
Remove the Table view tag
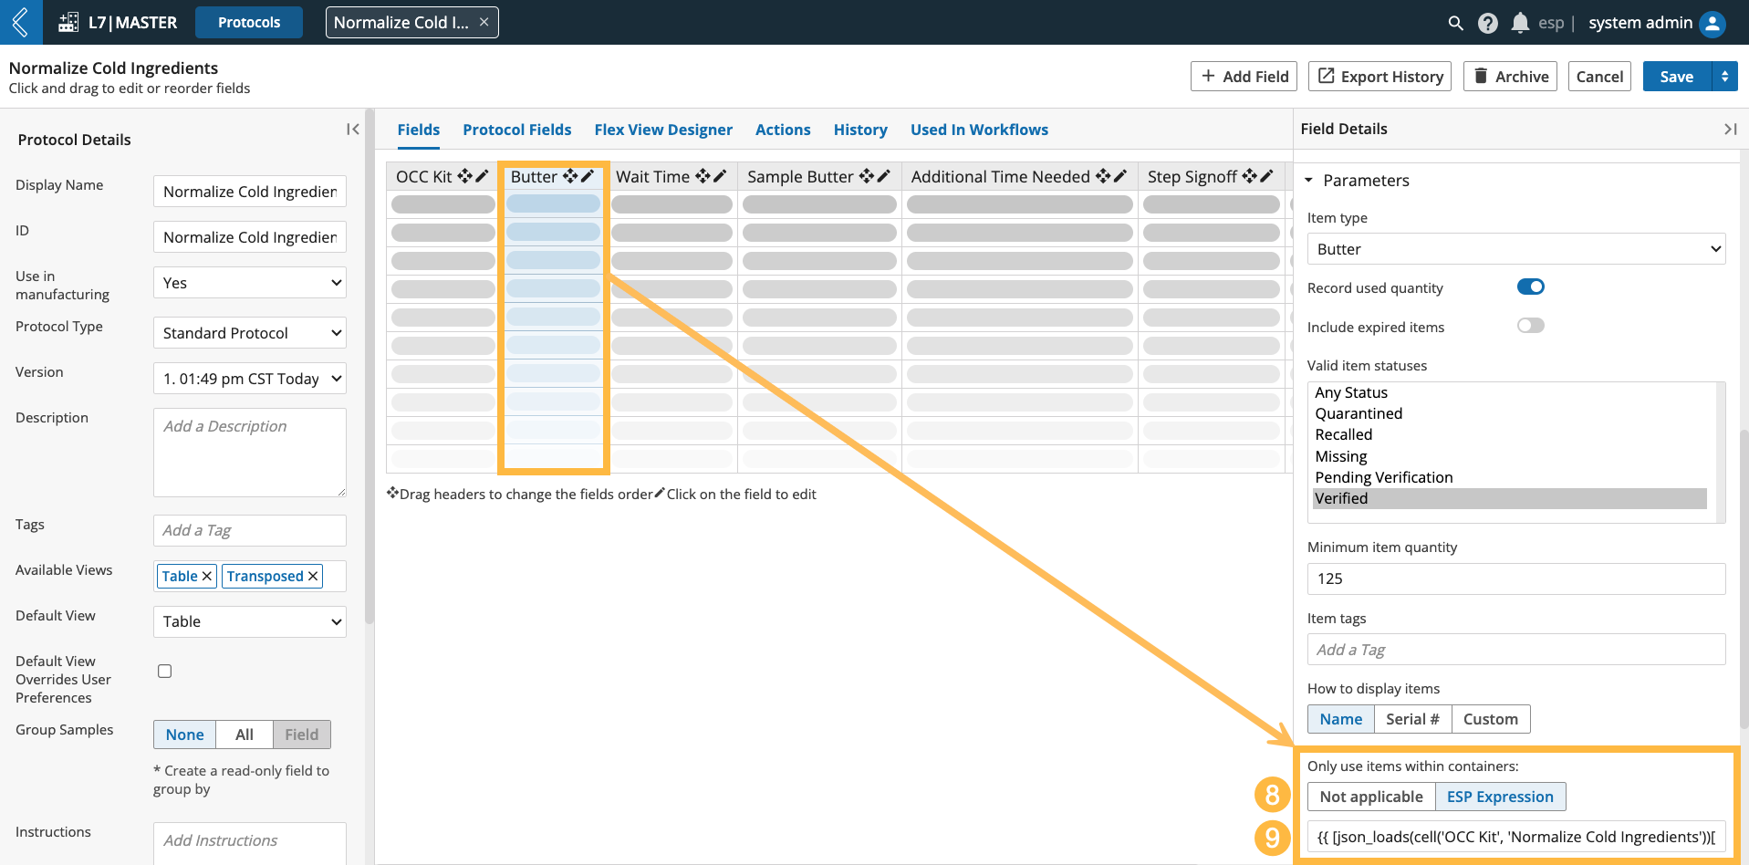[207, 576]
